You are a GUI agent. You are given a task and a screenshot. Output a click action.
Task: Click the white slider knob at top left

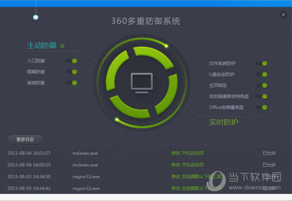pos(36,17)
